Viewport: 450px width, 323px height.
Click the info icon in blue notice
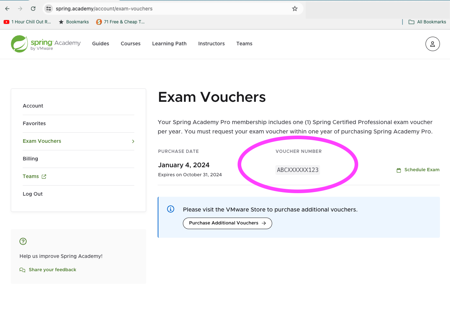pyautogui.click(x=171, y=209)
